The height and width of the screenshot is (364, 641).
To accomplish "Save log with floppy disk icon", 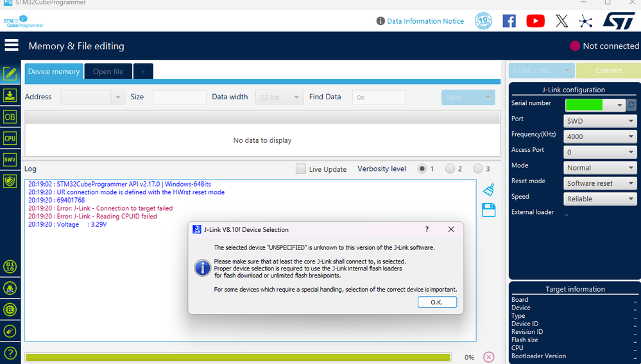I will [489, 210].
